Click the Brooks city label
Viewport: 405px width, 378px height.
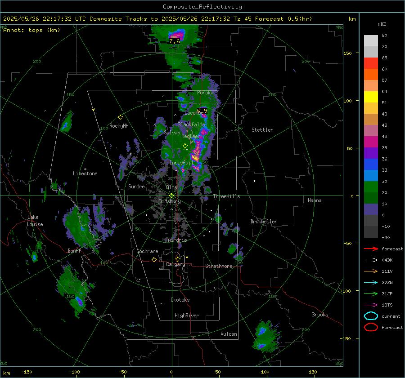[320, 315]
